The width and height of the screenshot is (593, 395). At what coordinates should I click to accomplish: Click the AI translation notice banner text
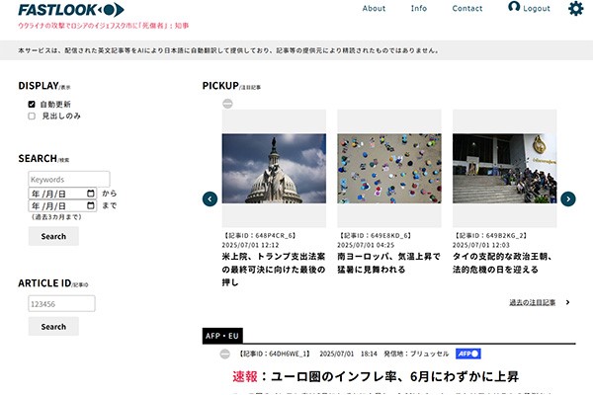228,50
